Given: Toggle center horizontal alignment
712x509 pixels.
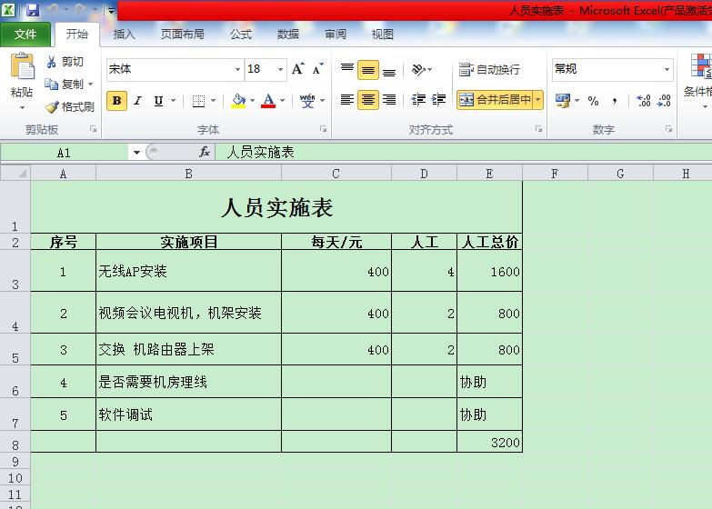Looking at the screenshot, I should pos(367,100).
